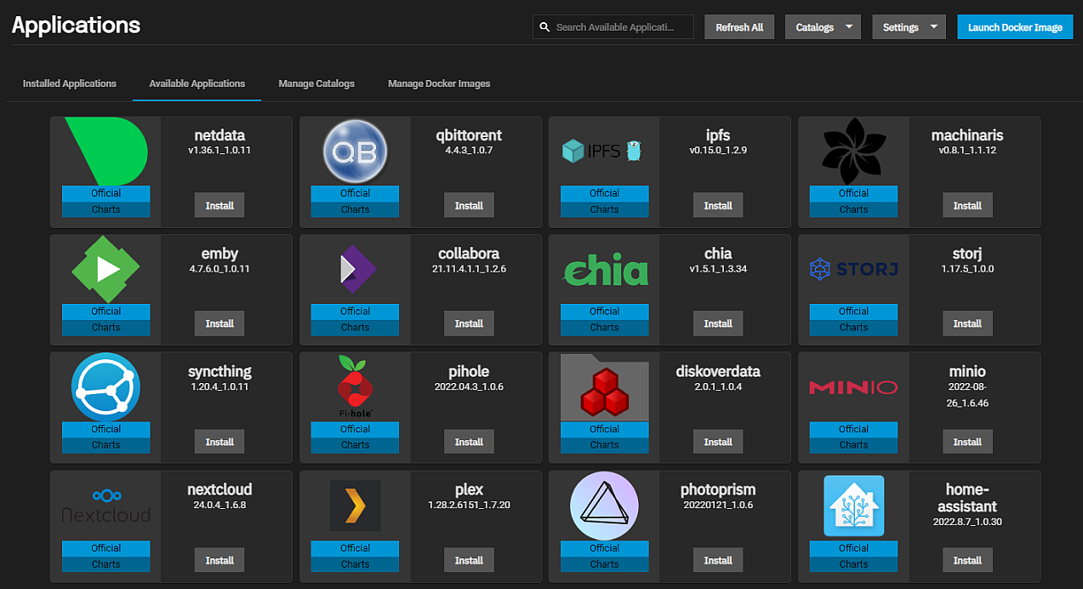
Task: Click the netdata app title
Action: pos(219,135)
